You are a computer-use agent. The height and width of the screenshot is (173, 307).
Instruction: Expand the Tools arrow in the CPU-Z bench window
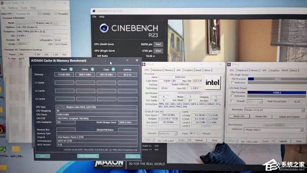[x=273, y=141]
